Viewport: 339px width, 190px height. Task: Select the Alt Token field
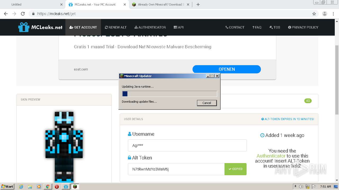pos(176,169)
